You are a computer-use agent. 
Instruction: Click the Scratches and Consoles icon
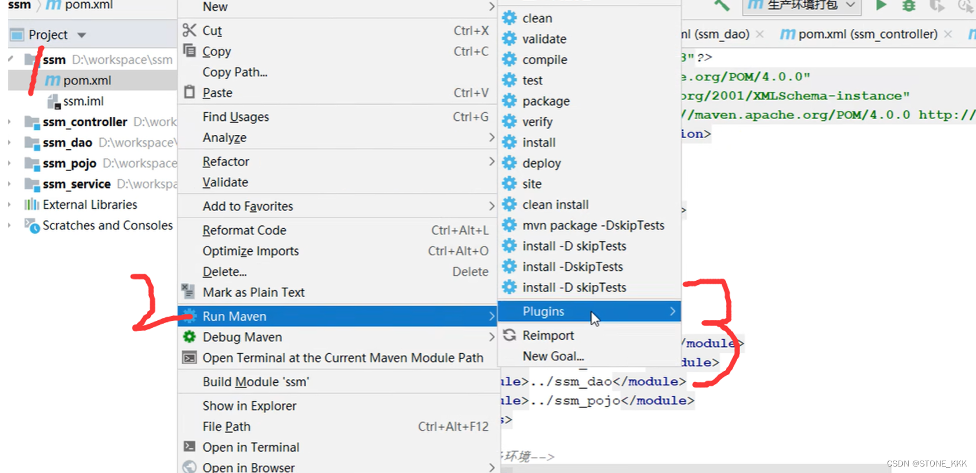coord(32,225)
